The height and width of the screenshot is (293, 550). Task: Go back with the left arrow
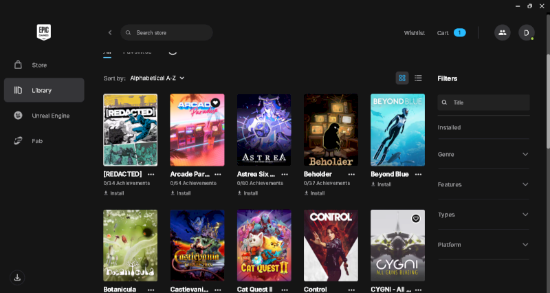(110, 32)
